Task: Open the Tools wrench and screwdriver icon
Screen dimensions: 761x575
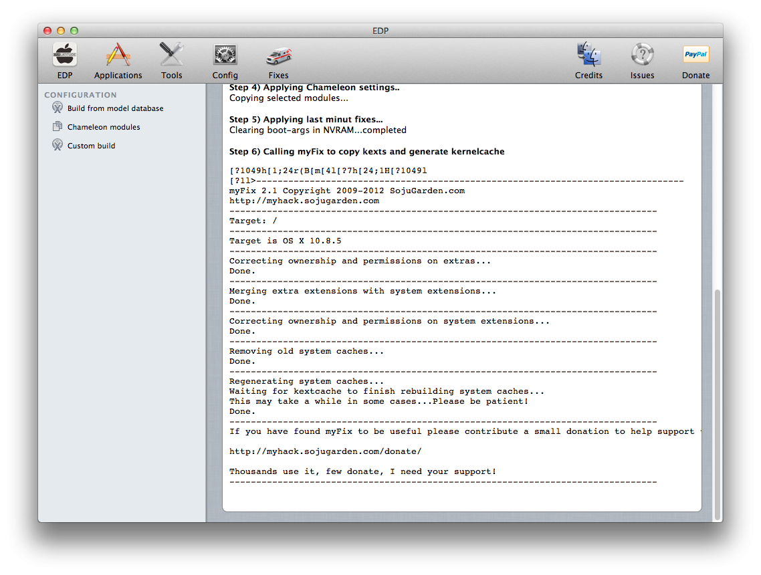Action: pos(171,55)
